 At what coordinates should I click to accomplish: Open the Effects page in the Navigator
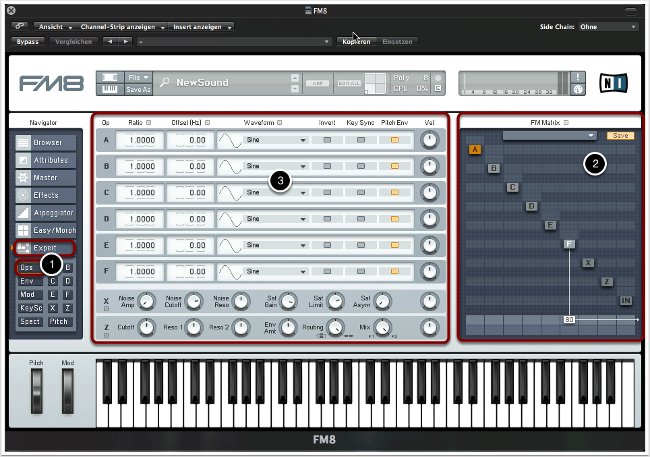pyautogui.click(x=46, y=195)
